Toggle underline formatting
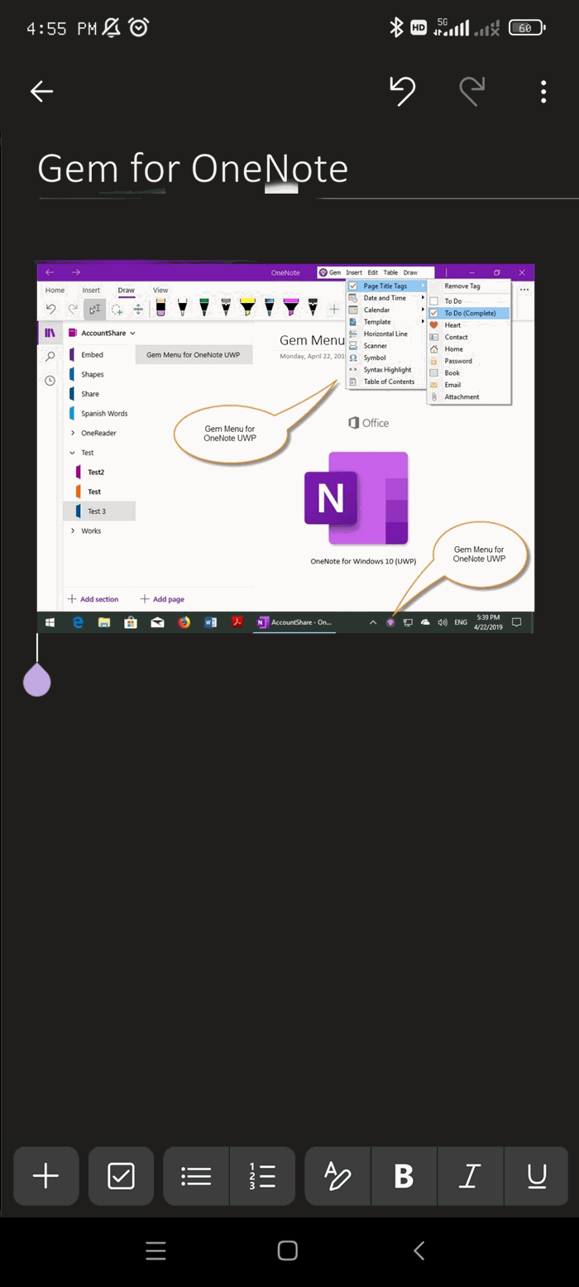Screen dimensions: 579x1287 point(536,1175)
